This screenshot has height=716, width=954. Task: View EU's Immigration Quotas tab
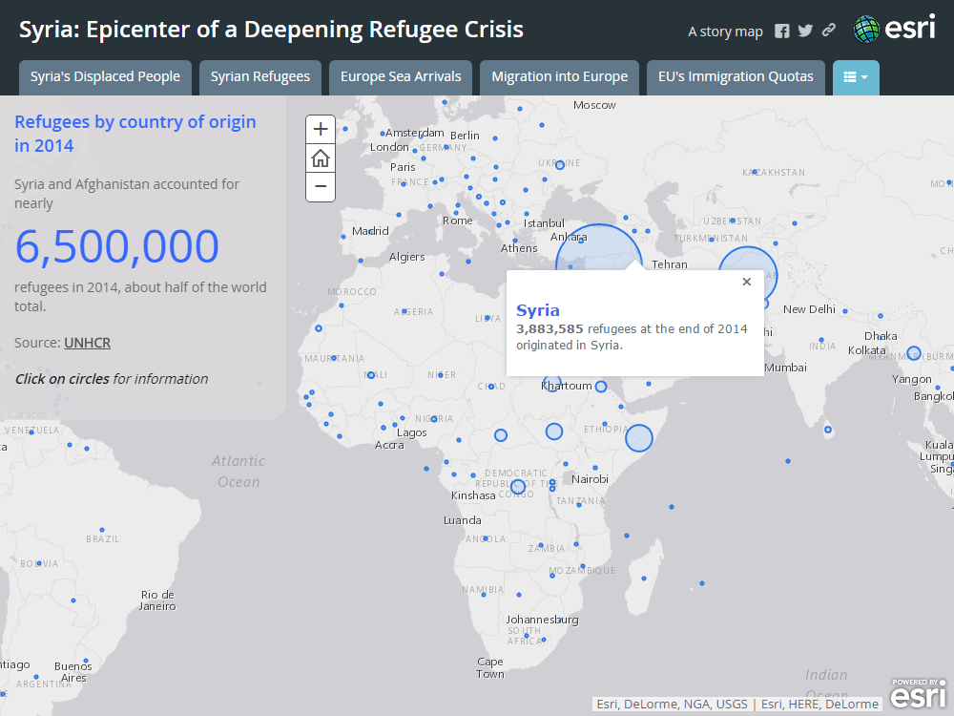tap(736, 77)
